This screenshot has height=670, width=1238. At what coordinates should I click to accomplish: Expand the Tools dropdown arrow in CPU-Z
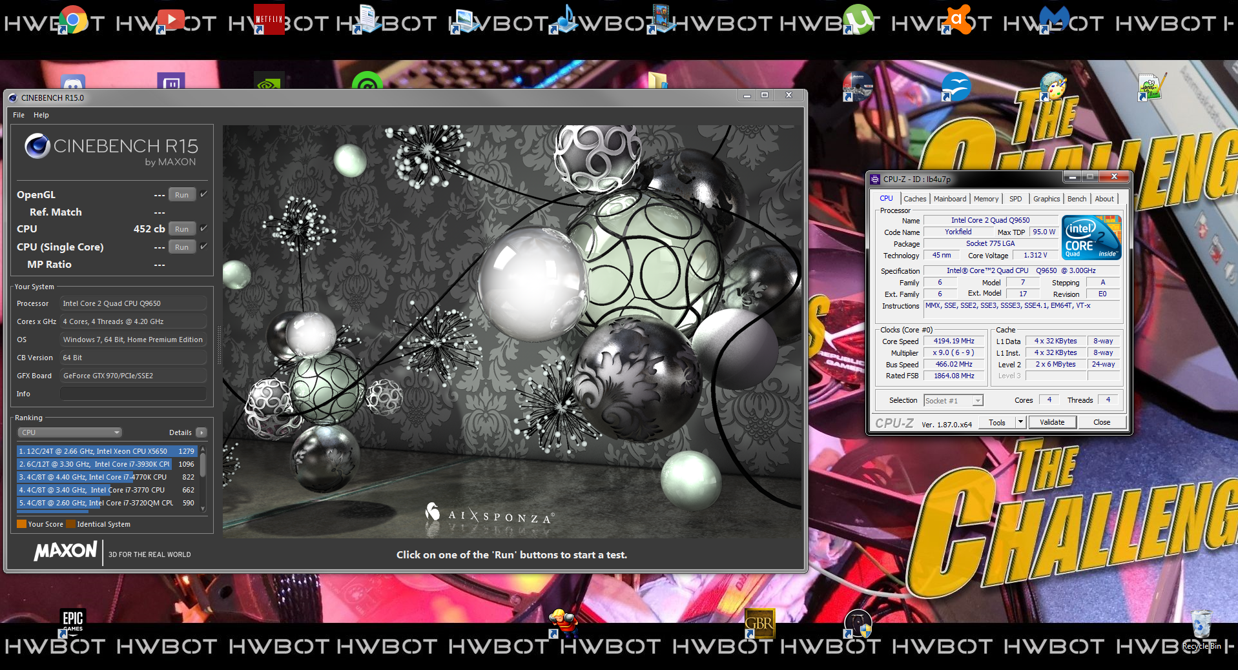coord(1020,422)
